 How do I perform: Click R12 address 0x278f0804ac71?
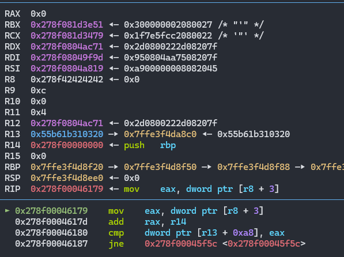[67, 123]
